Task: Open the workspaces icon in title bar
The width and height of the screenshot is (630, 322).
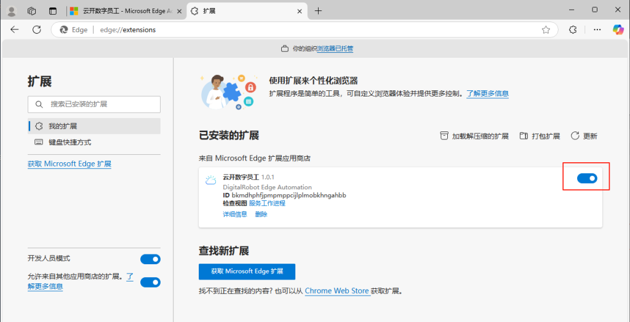Action: 32,11
